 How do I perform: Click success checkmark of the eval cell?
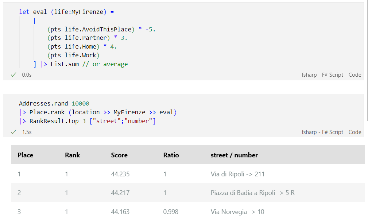click(13, 75)
